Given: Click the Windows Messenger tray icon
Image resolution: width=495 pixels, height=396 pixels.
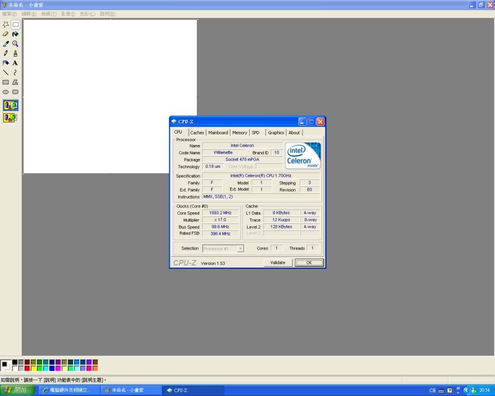Looking at the screenshot, I should [x=474, y=391].
